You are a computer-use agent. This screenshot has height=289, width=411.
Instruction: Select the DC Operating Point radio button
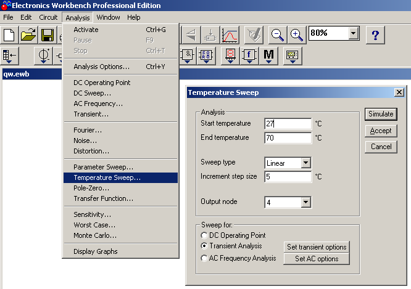tap(204, 235)
